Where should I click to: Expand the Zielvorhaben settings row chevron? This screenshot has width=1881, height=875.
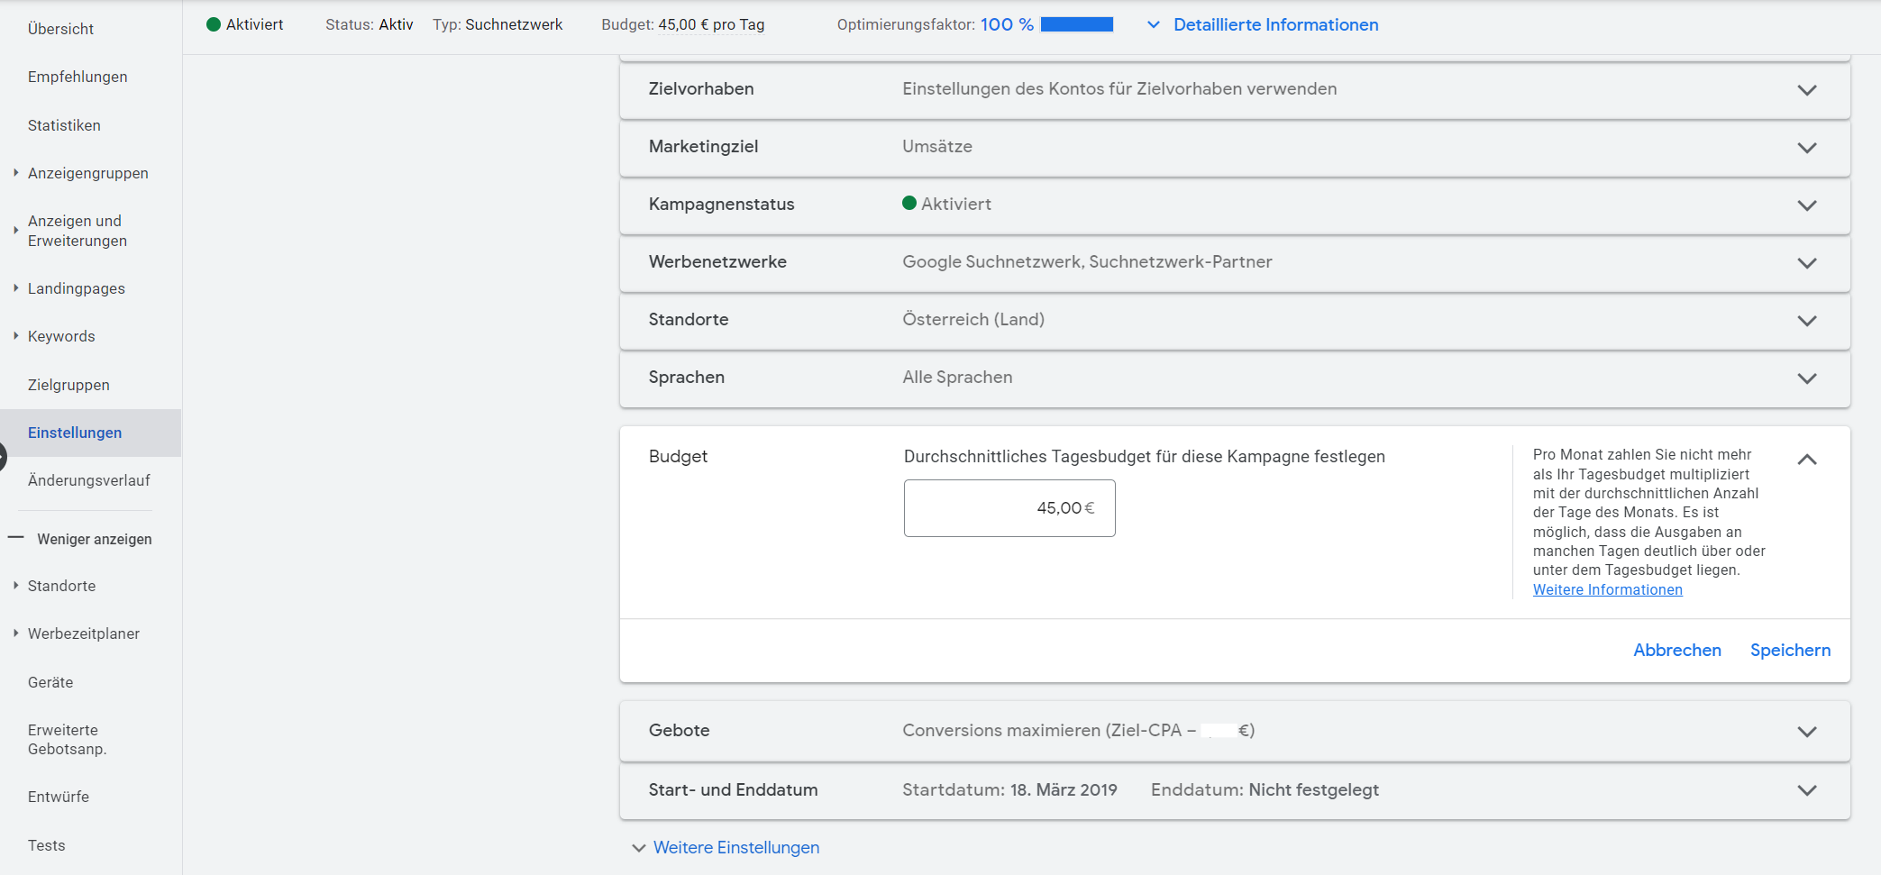click(x=1806, y=90)
